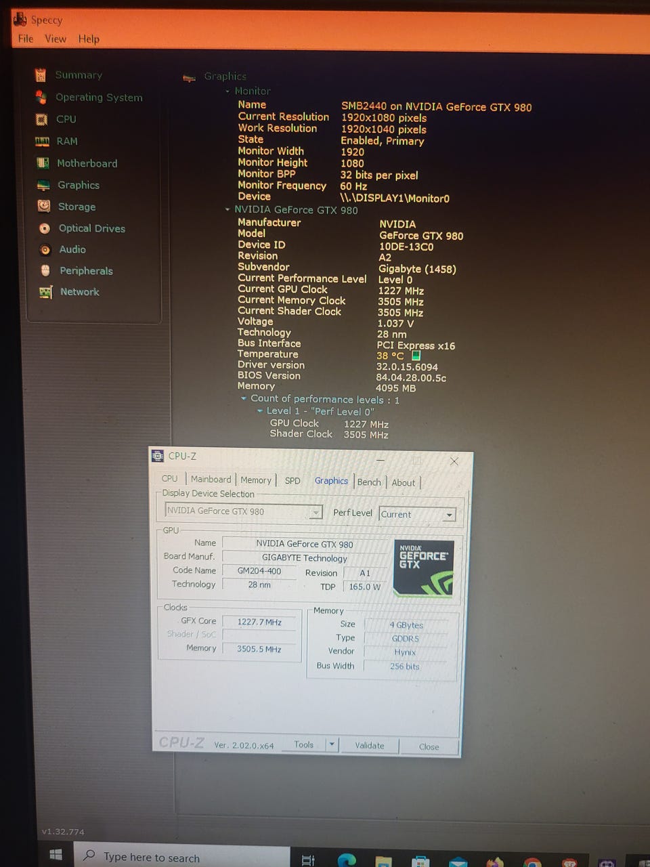Click the BIOS Version value 84.04.28.00.5c
The image size is (650, 867).
coord(411,378)
